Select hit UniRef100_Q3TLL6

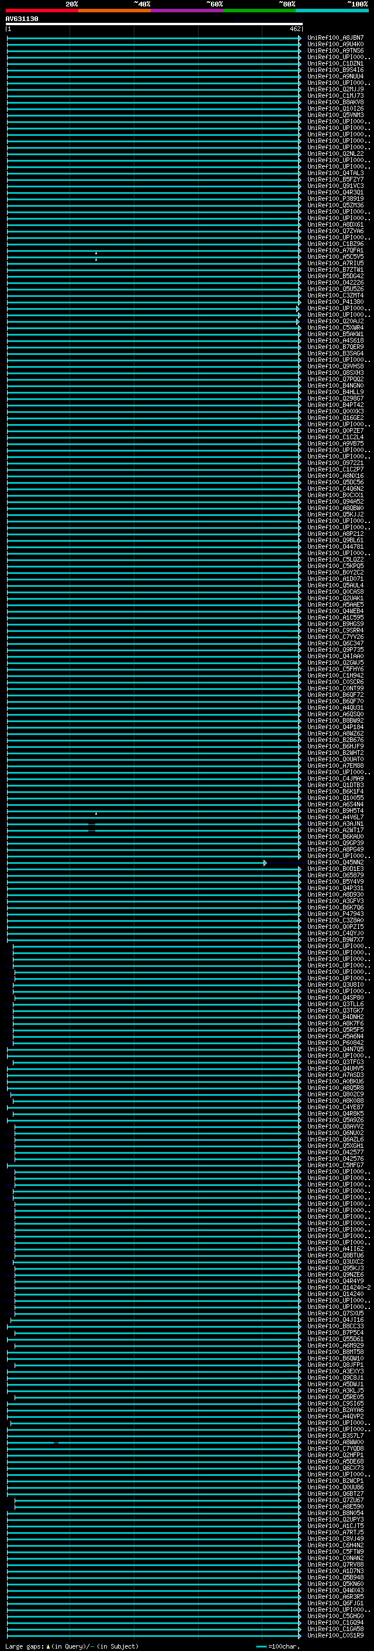pyautogui.click(x=335, y=1004)
